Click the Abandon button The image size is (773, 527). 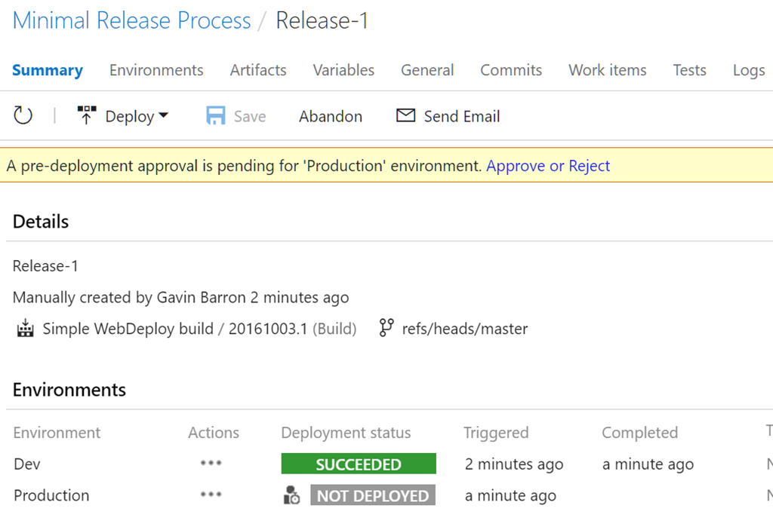tap(331, 117)
